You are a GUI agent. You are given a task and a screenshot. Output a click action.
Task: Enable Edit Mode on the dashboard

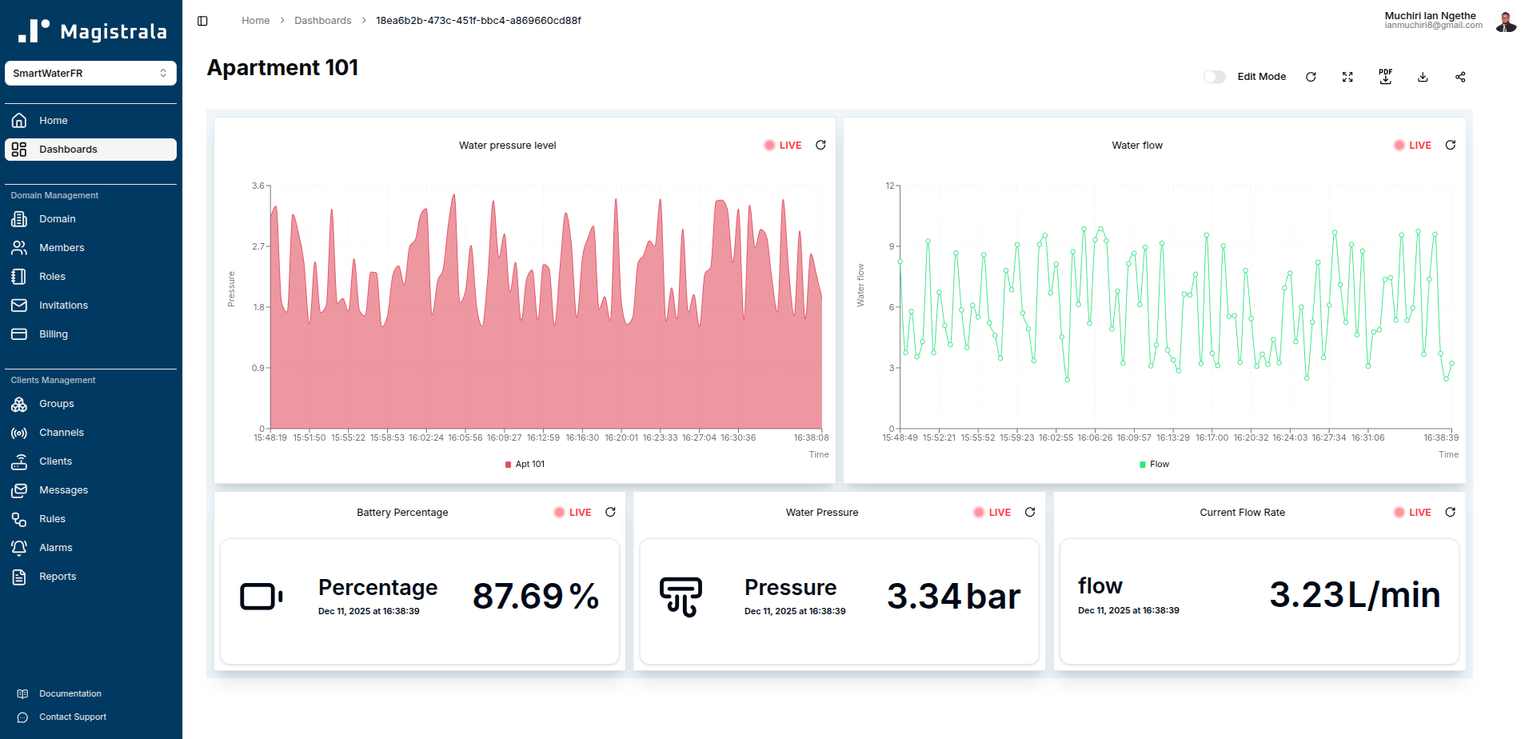point(1215,77)
